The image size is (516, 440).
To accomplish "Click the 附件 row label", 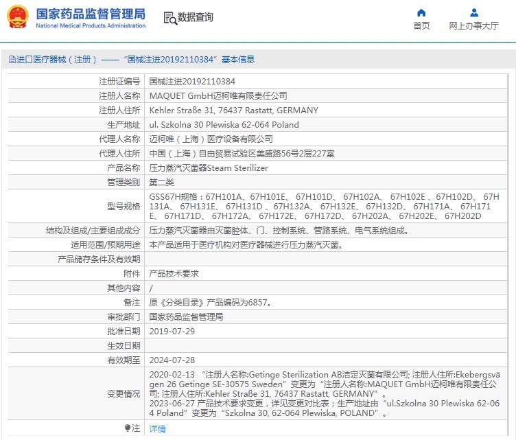I will tap(132, 274).
